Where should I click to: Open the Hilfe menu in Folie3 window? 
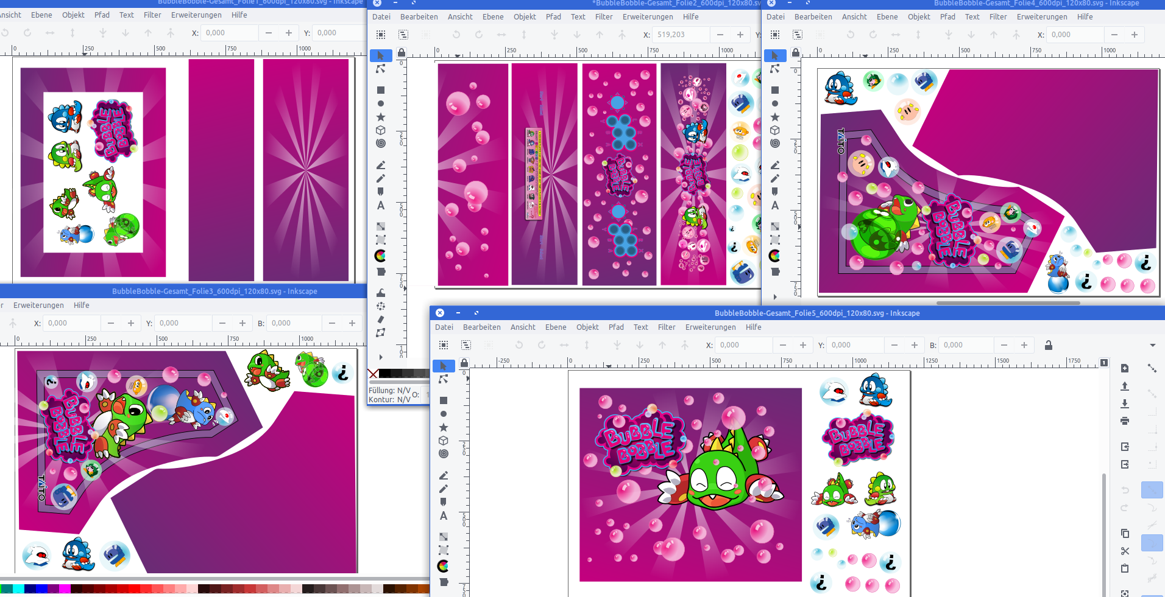[82, 305]
